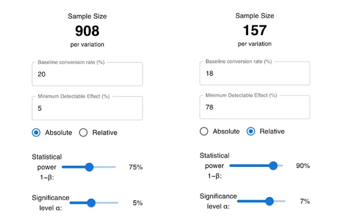346x216 pixels.
Task: Click the Baseline conversion rate field containing 18
Action: coord(254,73)
